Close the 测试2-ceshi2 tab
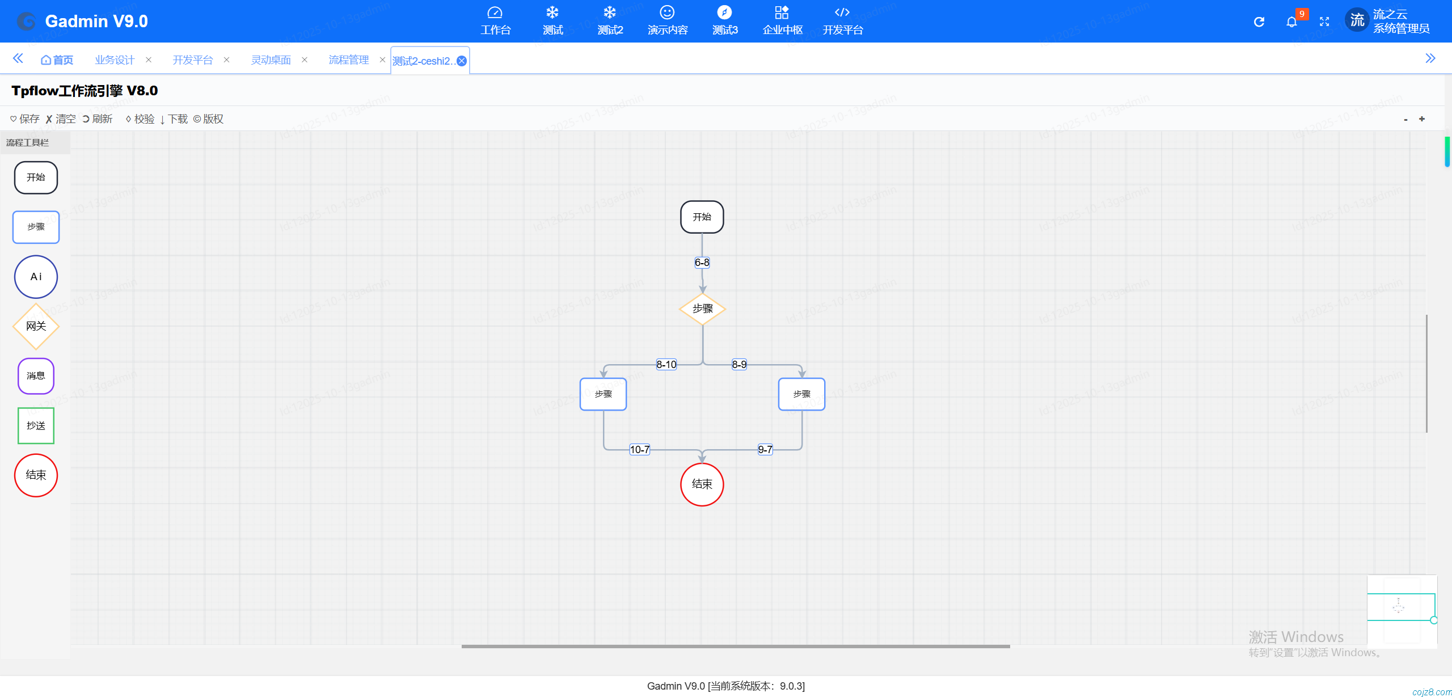The height and width of the screenshot is (697, 1452). pos(462,61)
